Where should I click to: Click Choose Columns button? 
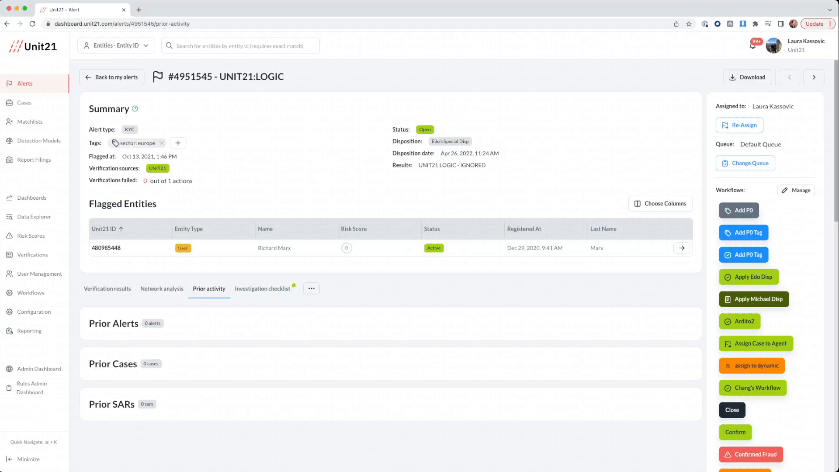pos(660,204)
